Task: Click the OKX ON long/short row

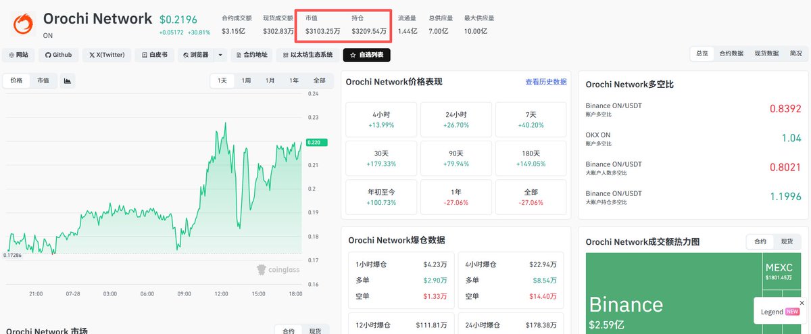Action: tap(693, 138)
